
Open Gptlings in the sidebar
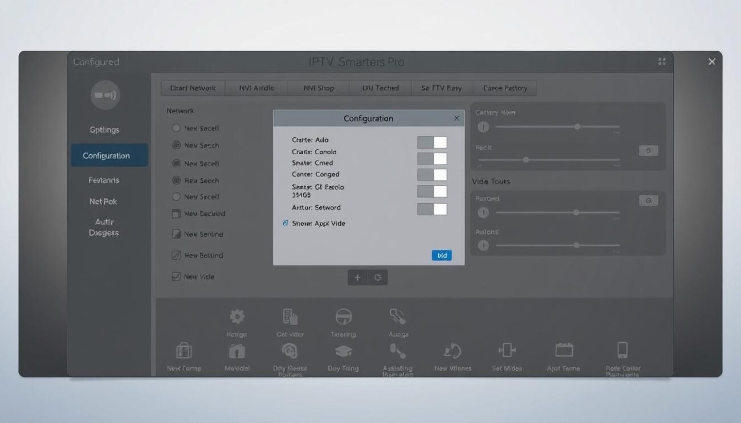[x=105, y=130]
